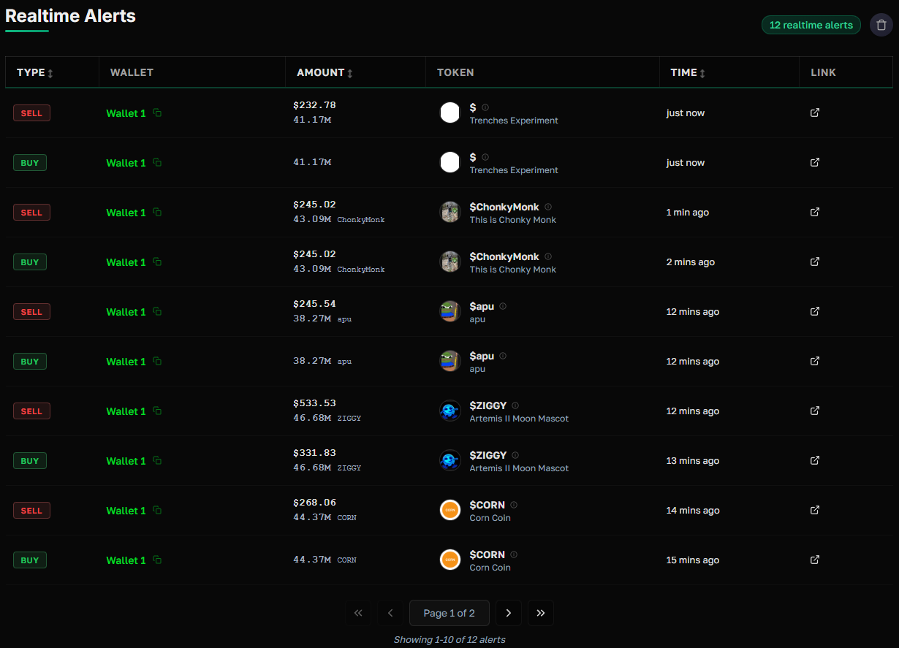Viewport: 899px width, 648px height.
Task: Open Wallet 1 link in the $ BUY row
Action: pyautogui.click(x=126, y=163)
